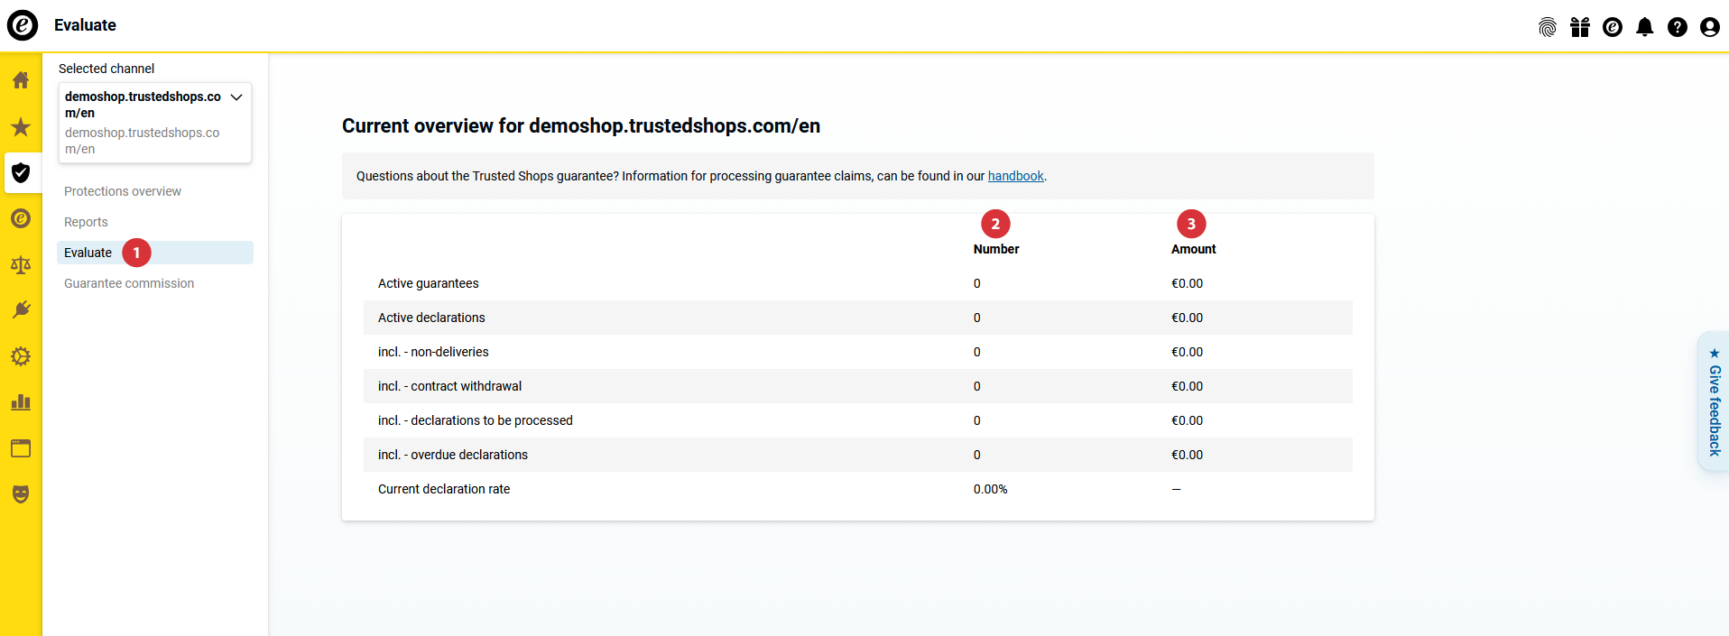1729x636 pixels.
Task: Click the "incl. - contract withdrawal" row label
Action: point(449,386)
